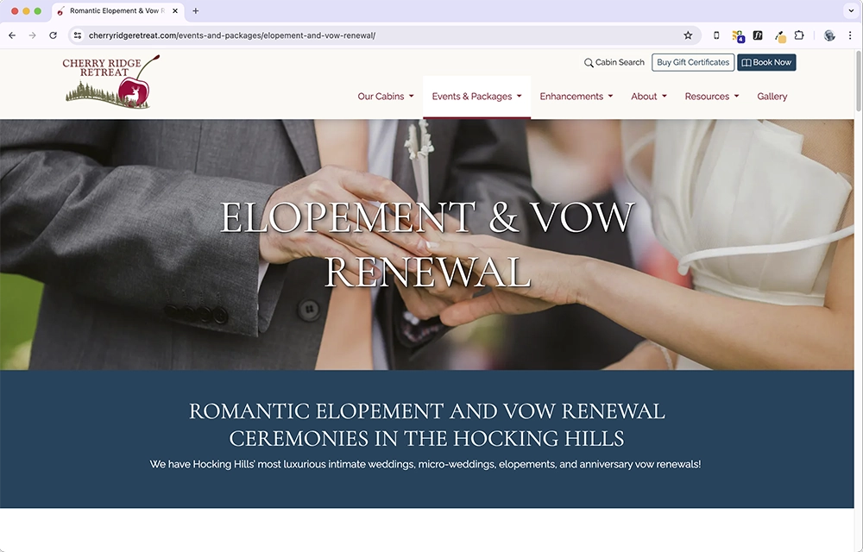Open Chrome's three-dot menu
Image resolution: width=863 pixels, height=552 pixels.
[850, 35]
